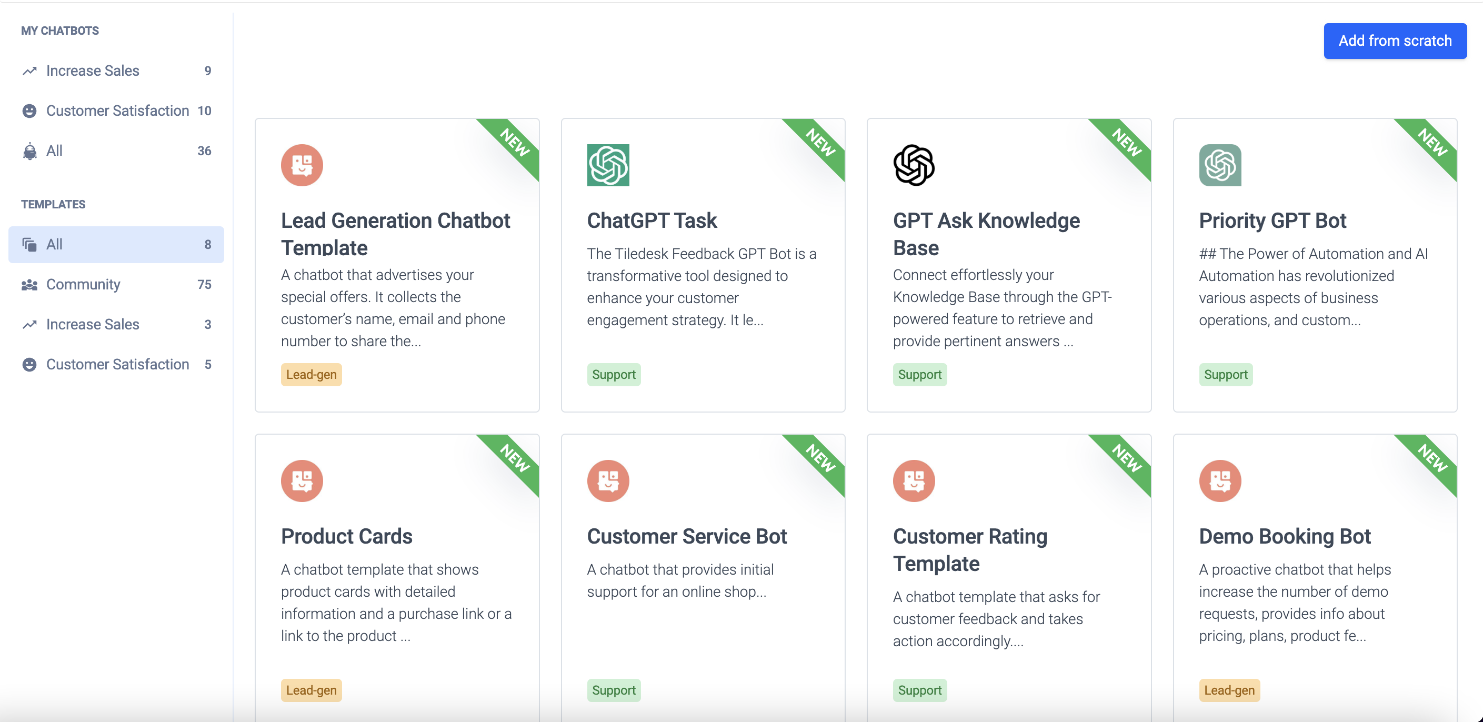Open Increase Sales under Templates
The width and height of the screenshot is (1483, 722).
pos(93,324)
